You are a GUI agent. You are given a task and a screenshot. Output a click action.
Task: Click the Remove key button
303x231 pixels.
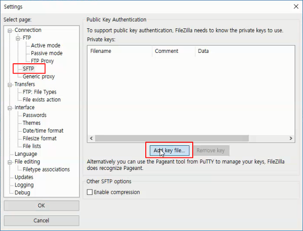click(x=211, y=151)
